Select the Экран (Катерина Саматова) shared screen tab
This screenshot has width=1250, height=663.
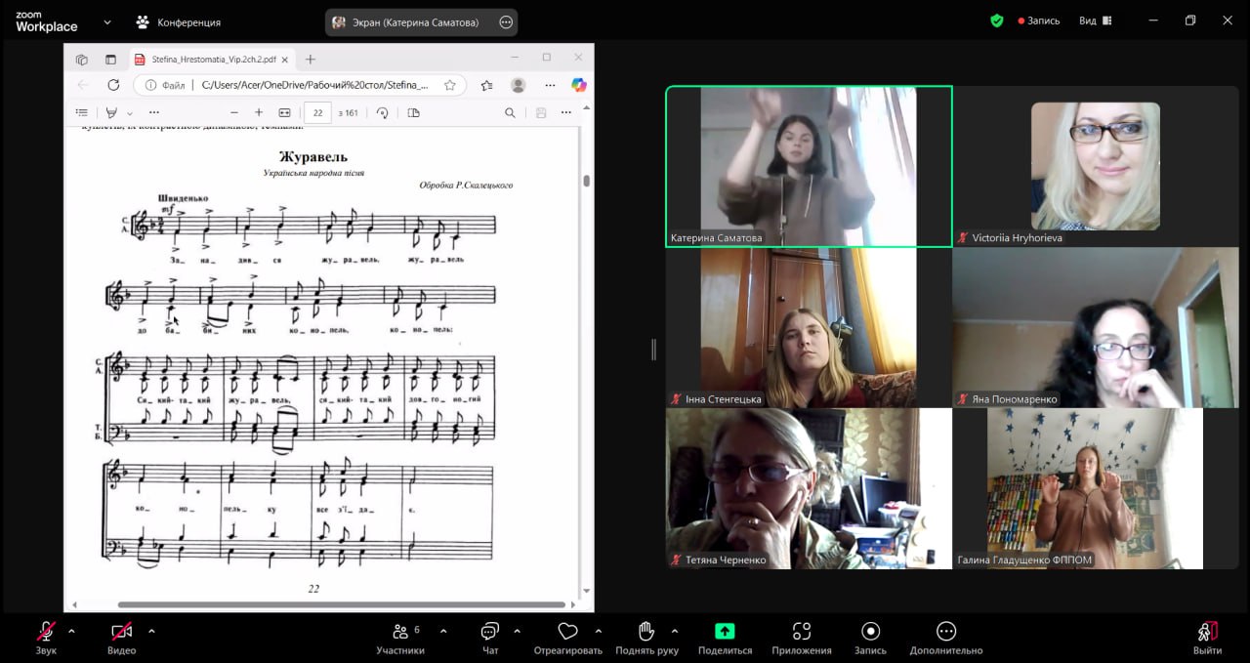422,21
